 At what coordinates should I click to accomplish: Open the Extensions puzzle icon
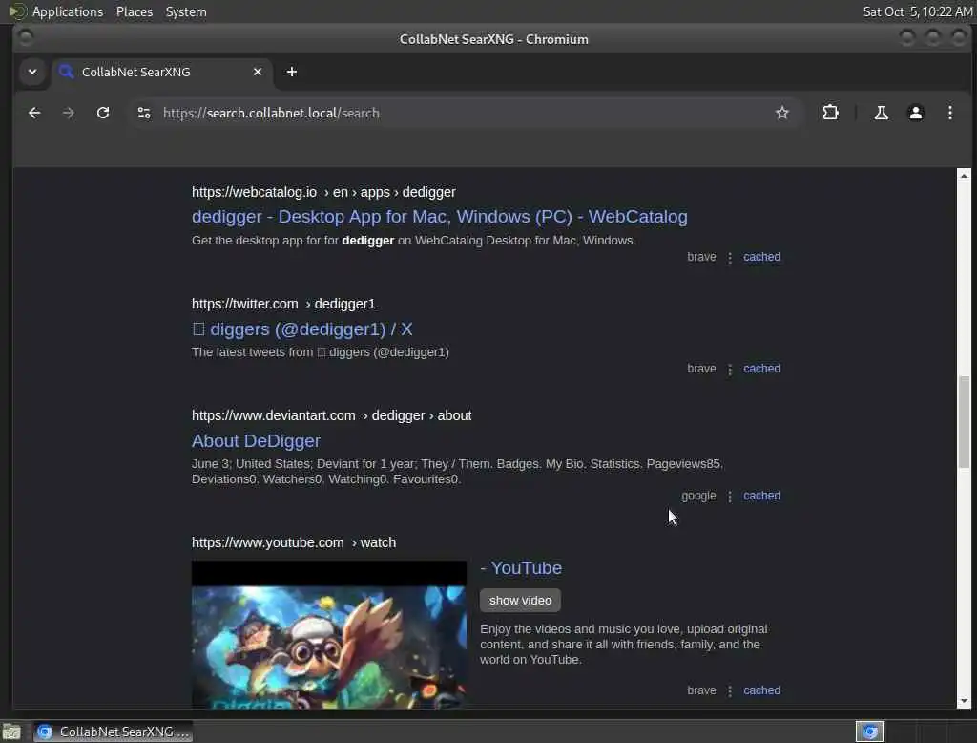pyautogui.click(x=830, y=113)
